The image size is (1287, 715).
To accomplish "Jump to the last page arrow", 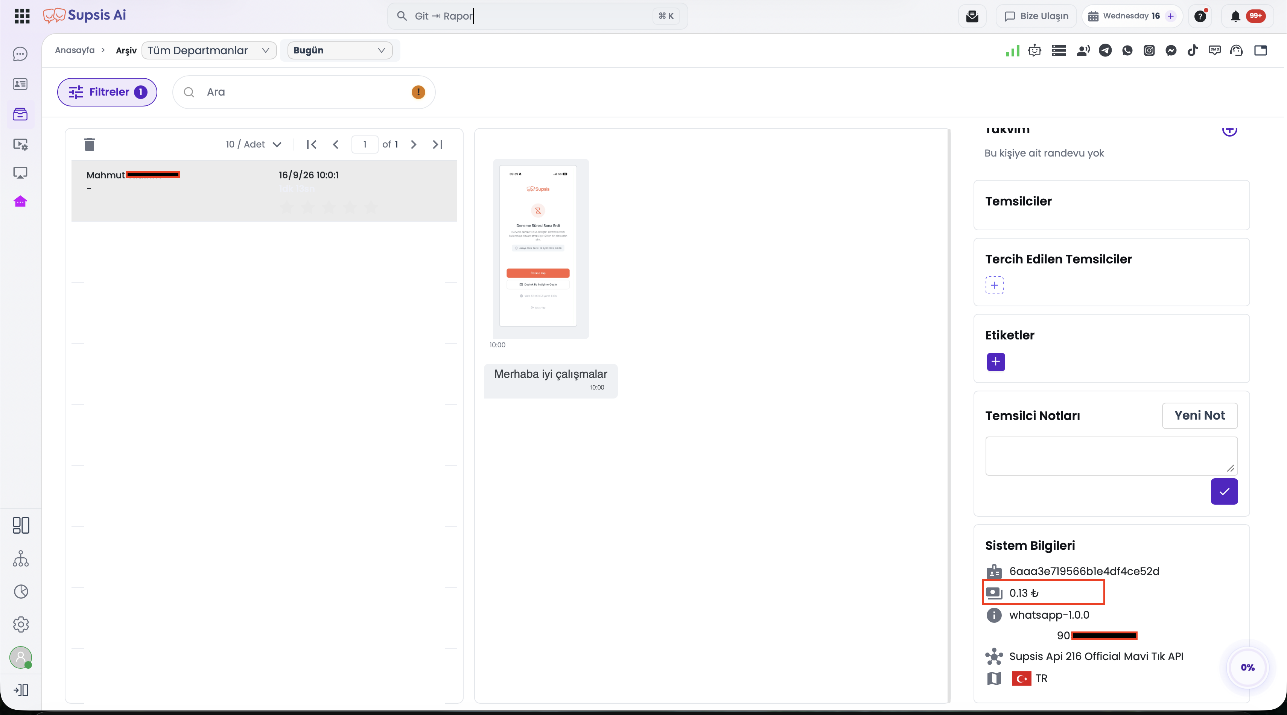I will [437, 145].
